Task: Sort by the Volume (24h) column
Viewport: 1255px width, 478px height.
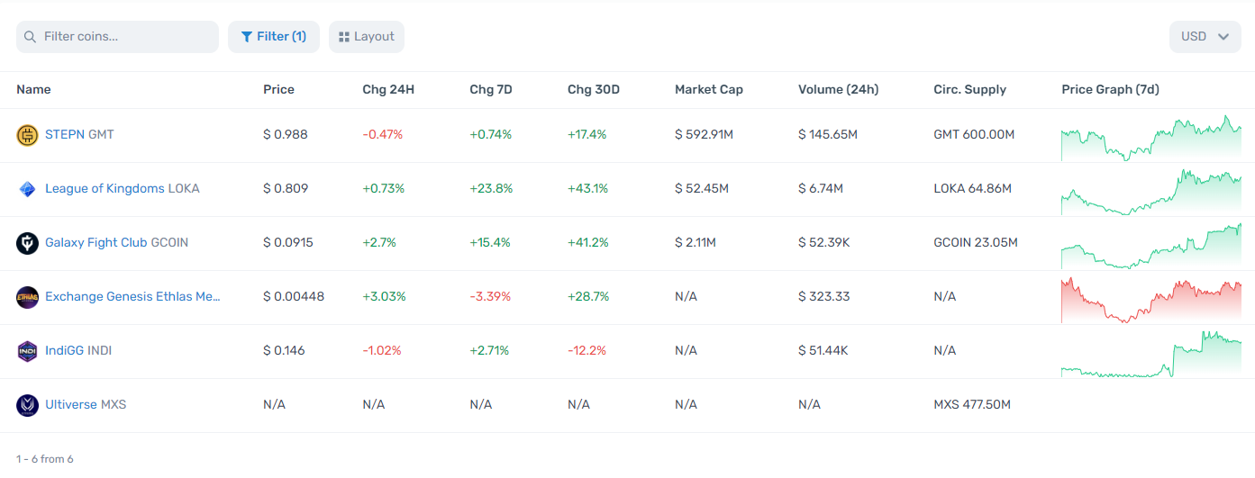Action: (x=839, y=89)
